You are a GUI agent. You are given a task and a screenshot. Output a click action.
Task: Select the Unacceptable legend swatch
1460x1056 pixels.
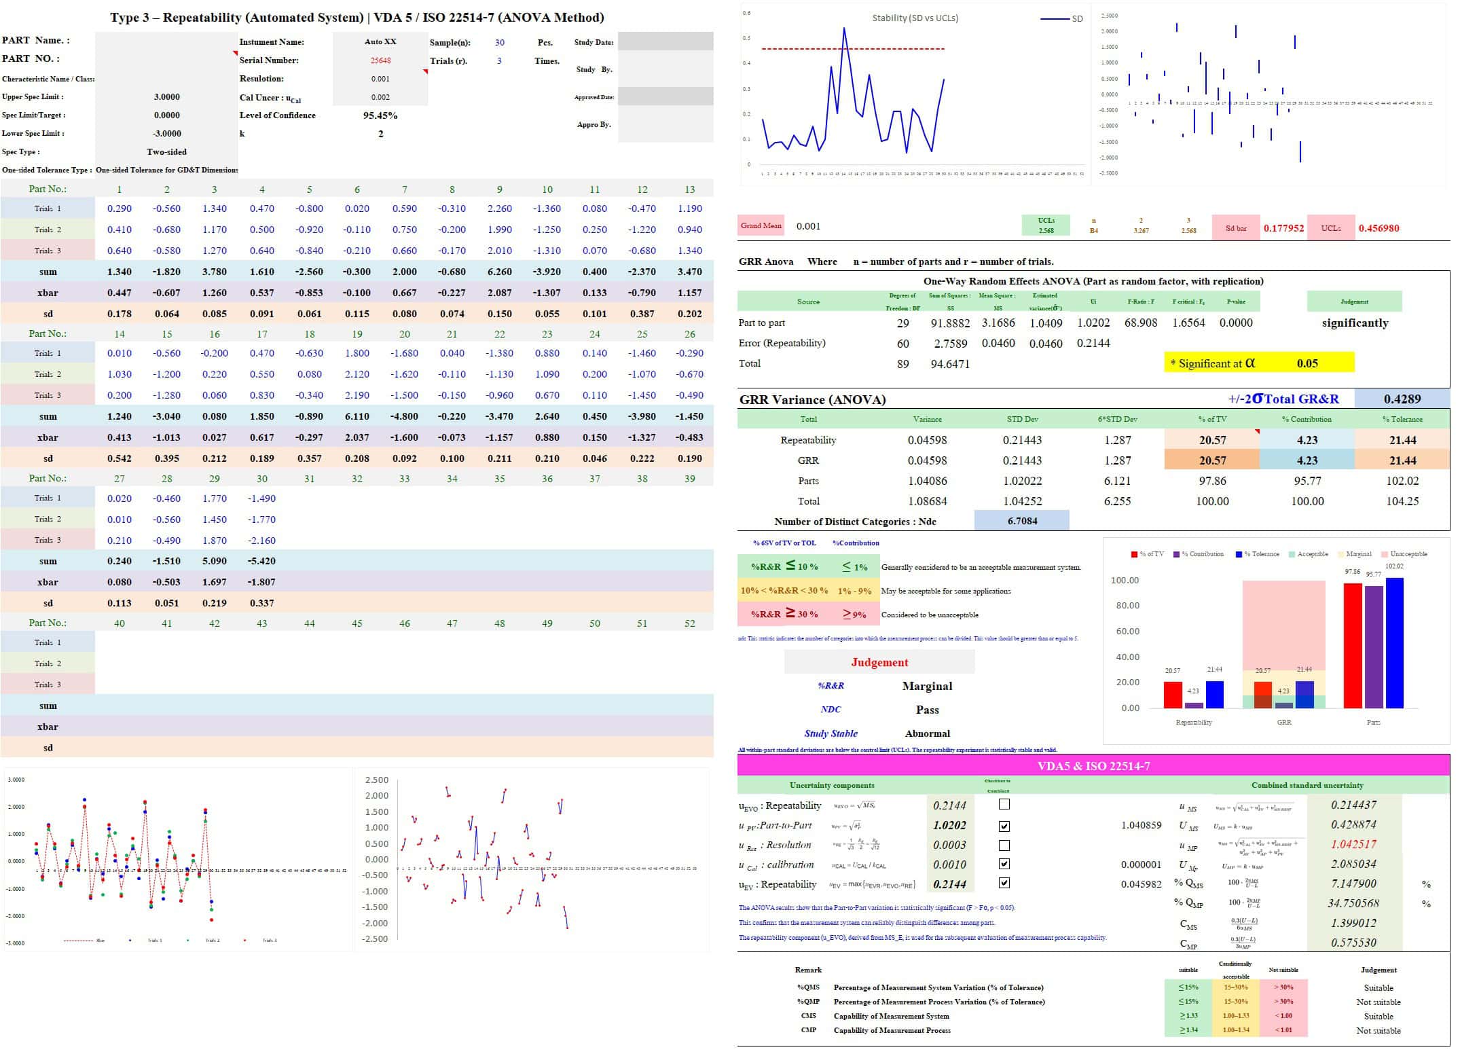pyautogui.click(x=1384, y=555)
